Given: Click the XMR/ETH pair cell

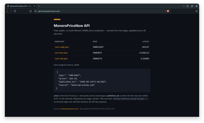Looking at the screenshot, I should coord(97,58).
